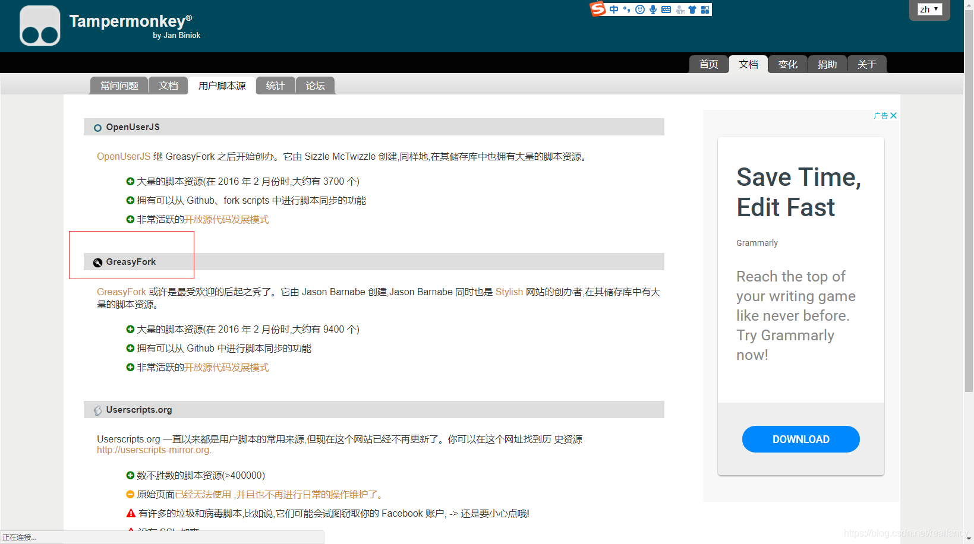This screenshot has width=974, height=544.
Task: Open 开放源代码发展模式 link under GreasyFork
Action: pyautogui.click(x=226, y=368)
